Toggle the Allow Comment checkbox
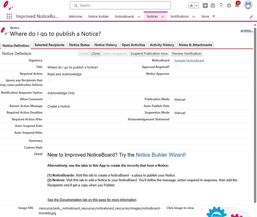Screen dimensions: 257x217 click(50, 99)
